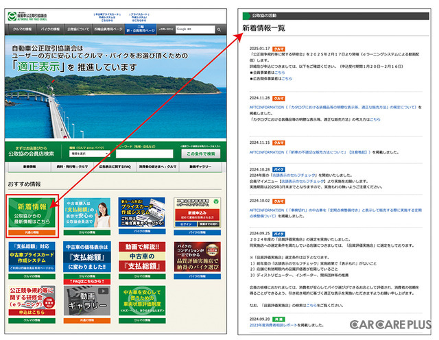
Task: Select the 新着情報 sub-menu tab
Action: coord(29,167)
